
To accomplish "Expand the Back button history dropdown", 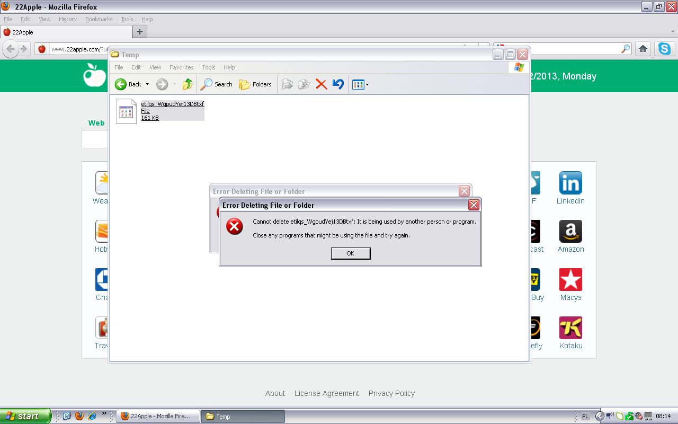I will coord(147,84).
